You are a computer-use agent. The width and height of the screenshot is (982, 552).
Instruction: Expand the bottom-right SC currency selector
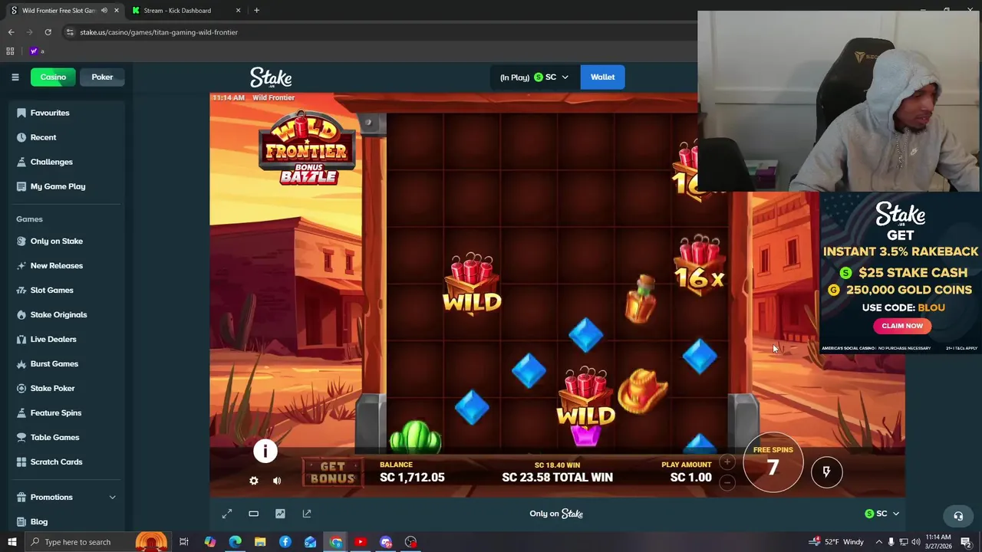click(x=881, y=514)
